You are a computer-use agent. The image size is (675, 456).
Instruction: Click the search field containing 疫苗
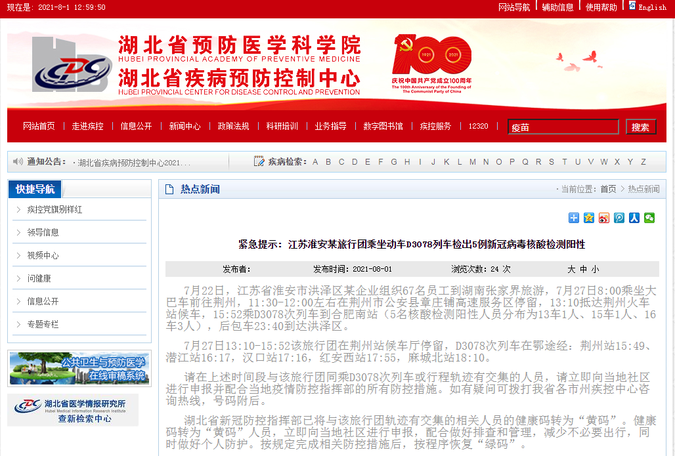pyautogui.click(x=563, y=127)
